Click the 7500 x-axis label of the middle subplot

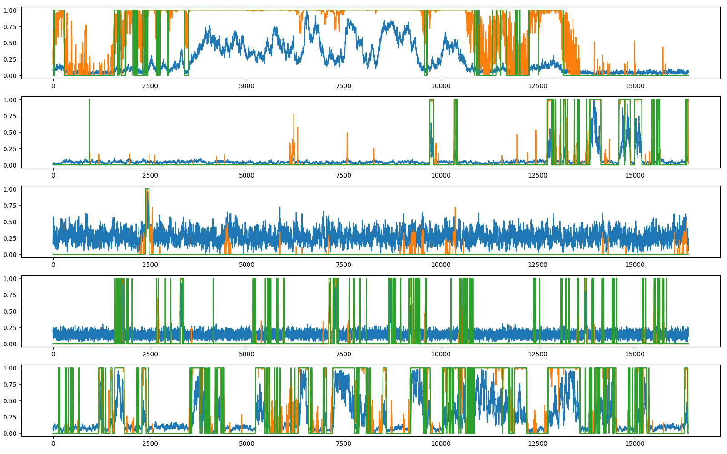pyautogui.click(x=344, y=265)
